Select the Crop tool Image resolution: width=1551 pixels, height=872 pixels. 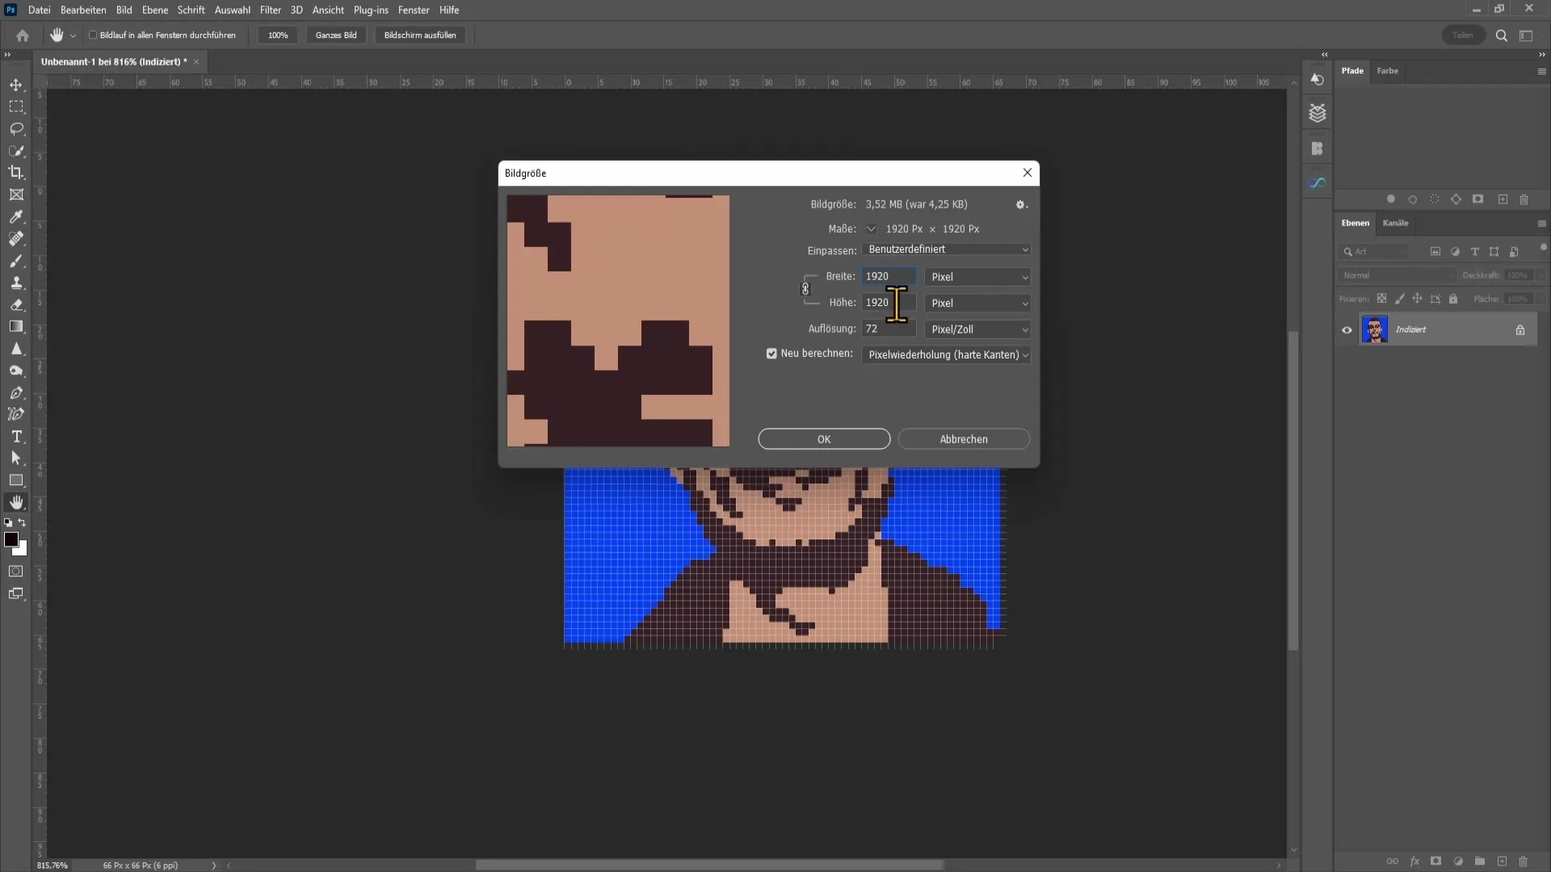tap(16, 173)
